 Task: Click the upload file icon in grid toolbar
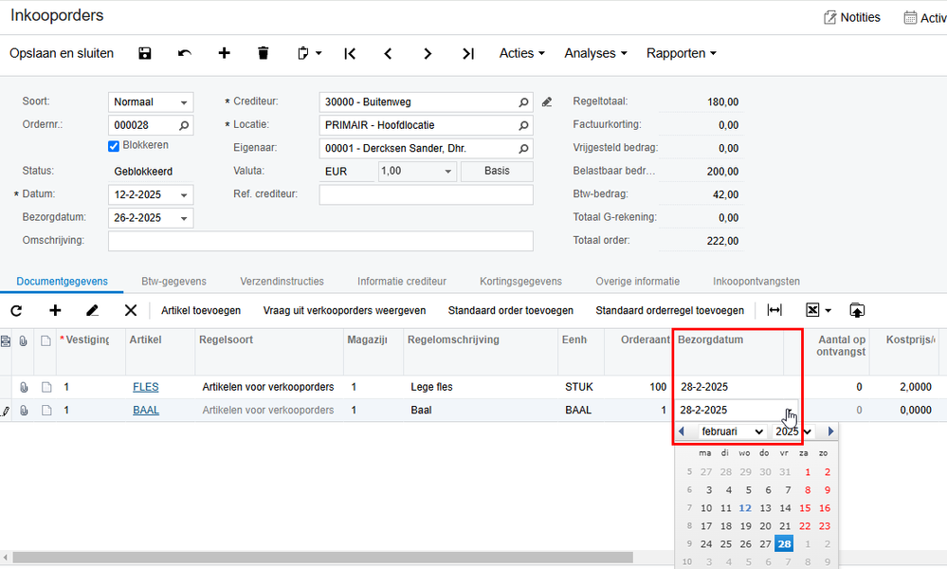[856, 310]
